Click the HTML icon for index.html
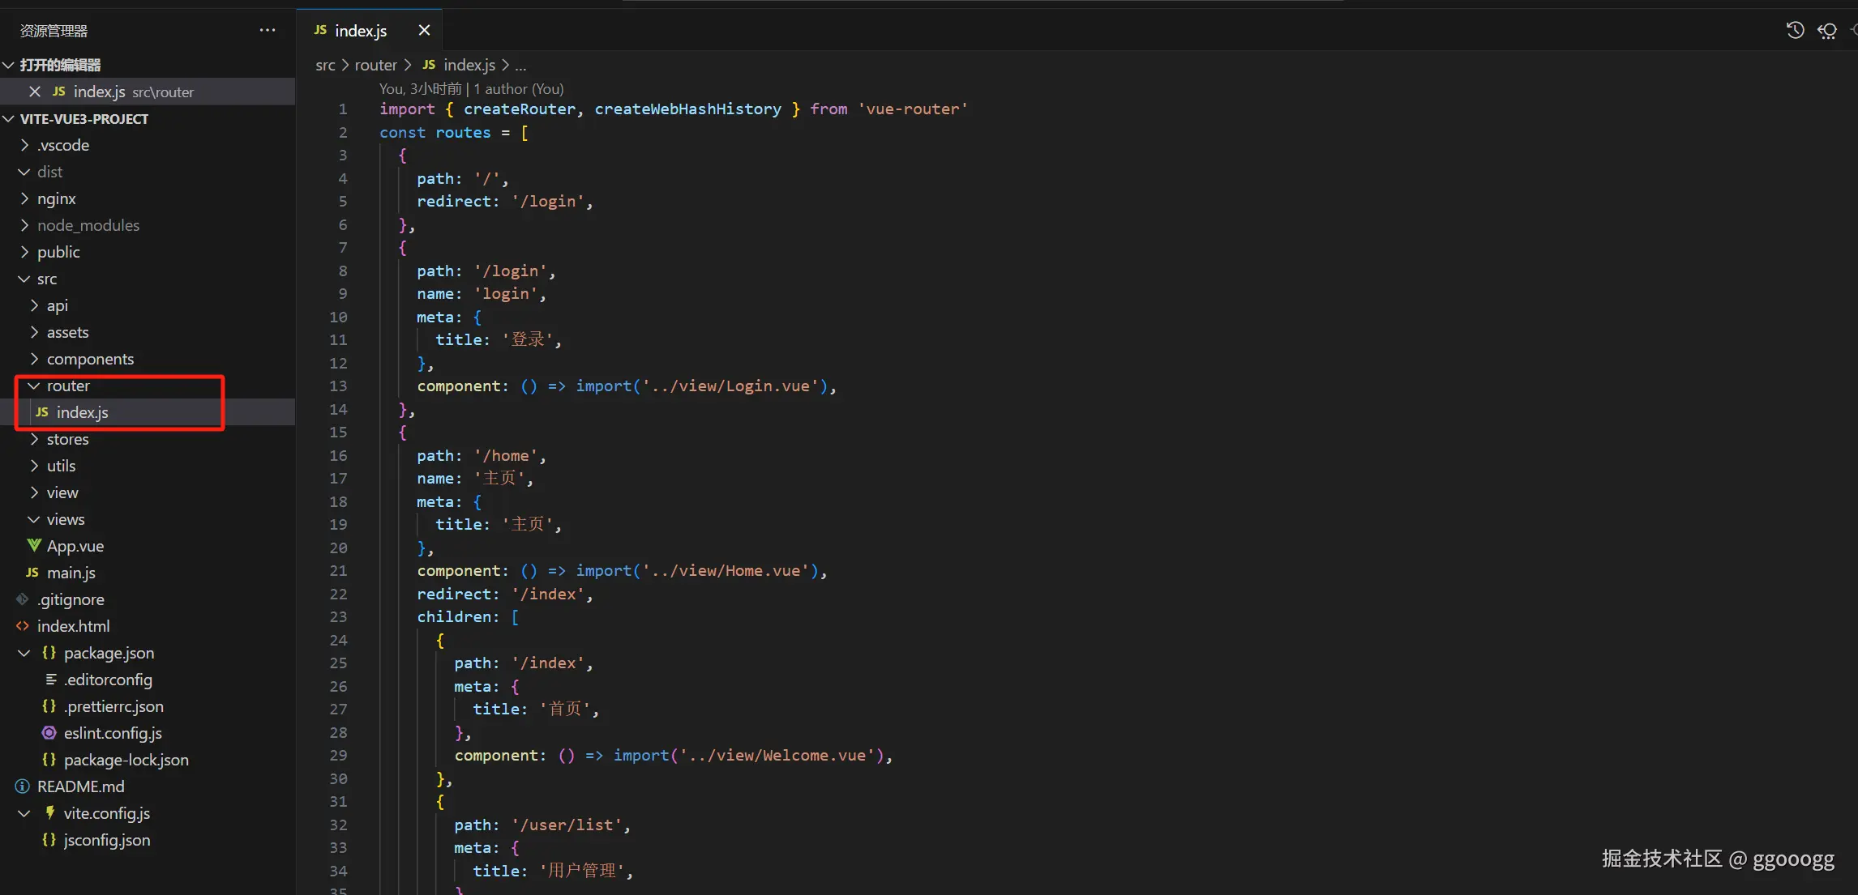This screenshot has height=895, width=1858. pyautogui.click(x=23, y=626)
